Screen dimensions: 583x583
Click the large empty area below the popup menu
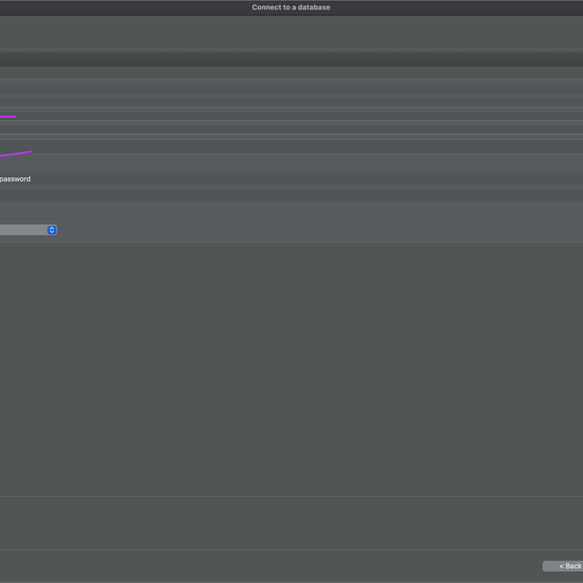(291, 369)
